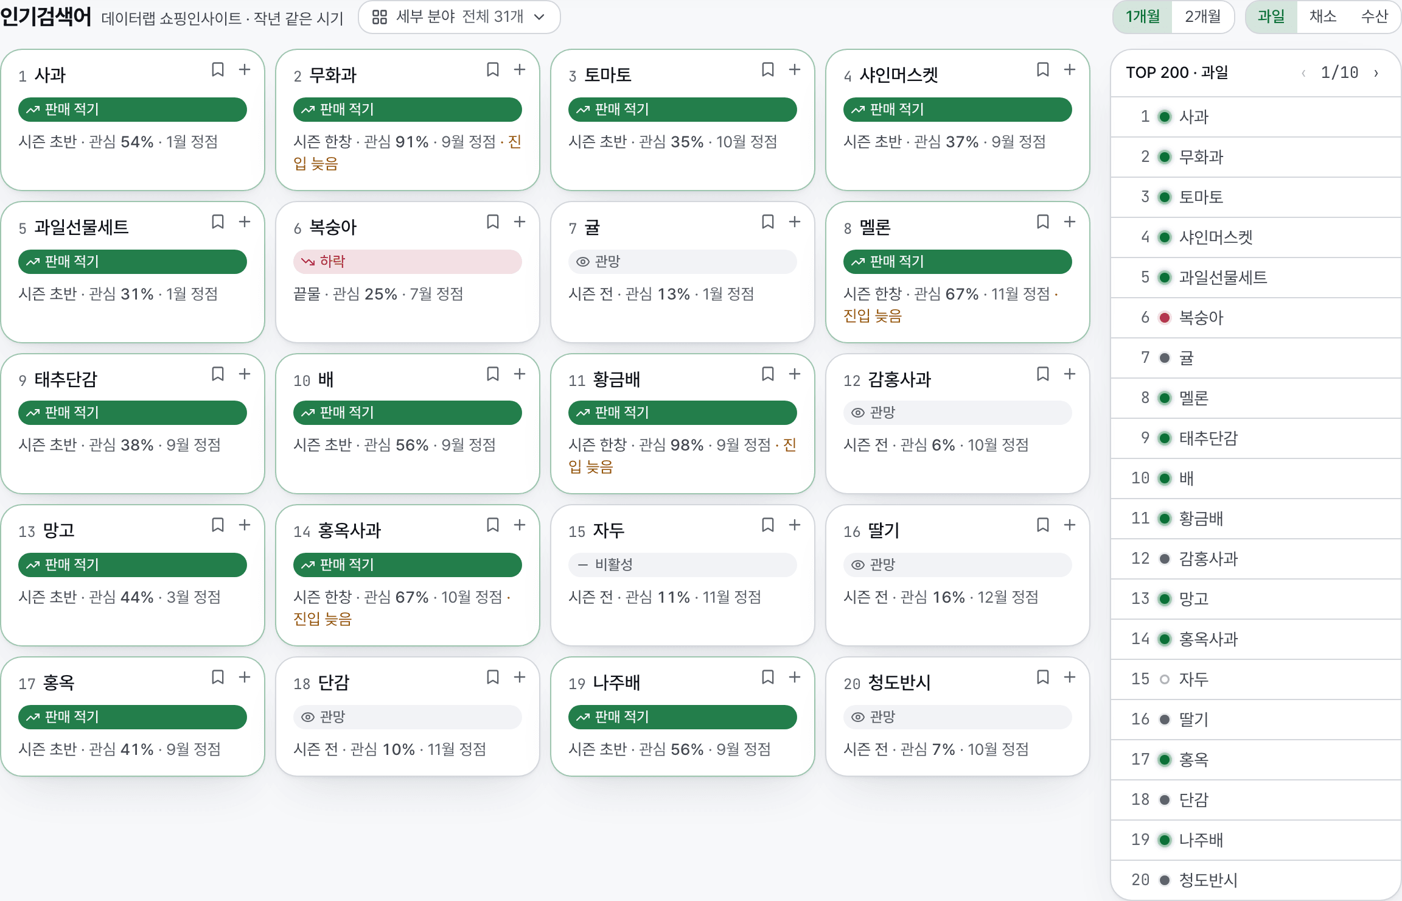Click the 비활성 status badge on 자두 card
Viewport: 1402px width, 901px height.
click(x=683, y=565)
